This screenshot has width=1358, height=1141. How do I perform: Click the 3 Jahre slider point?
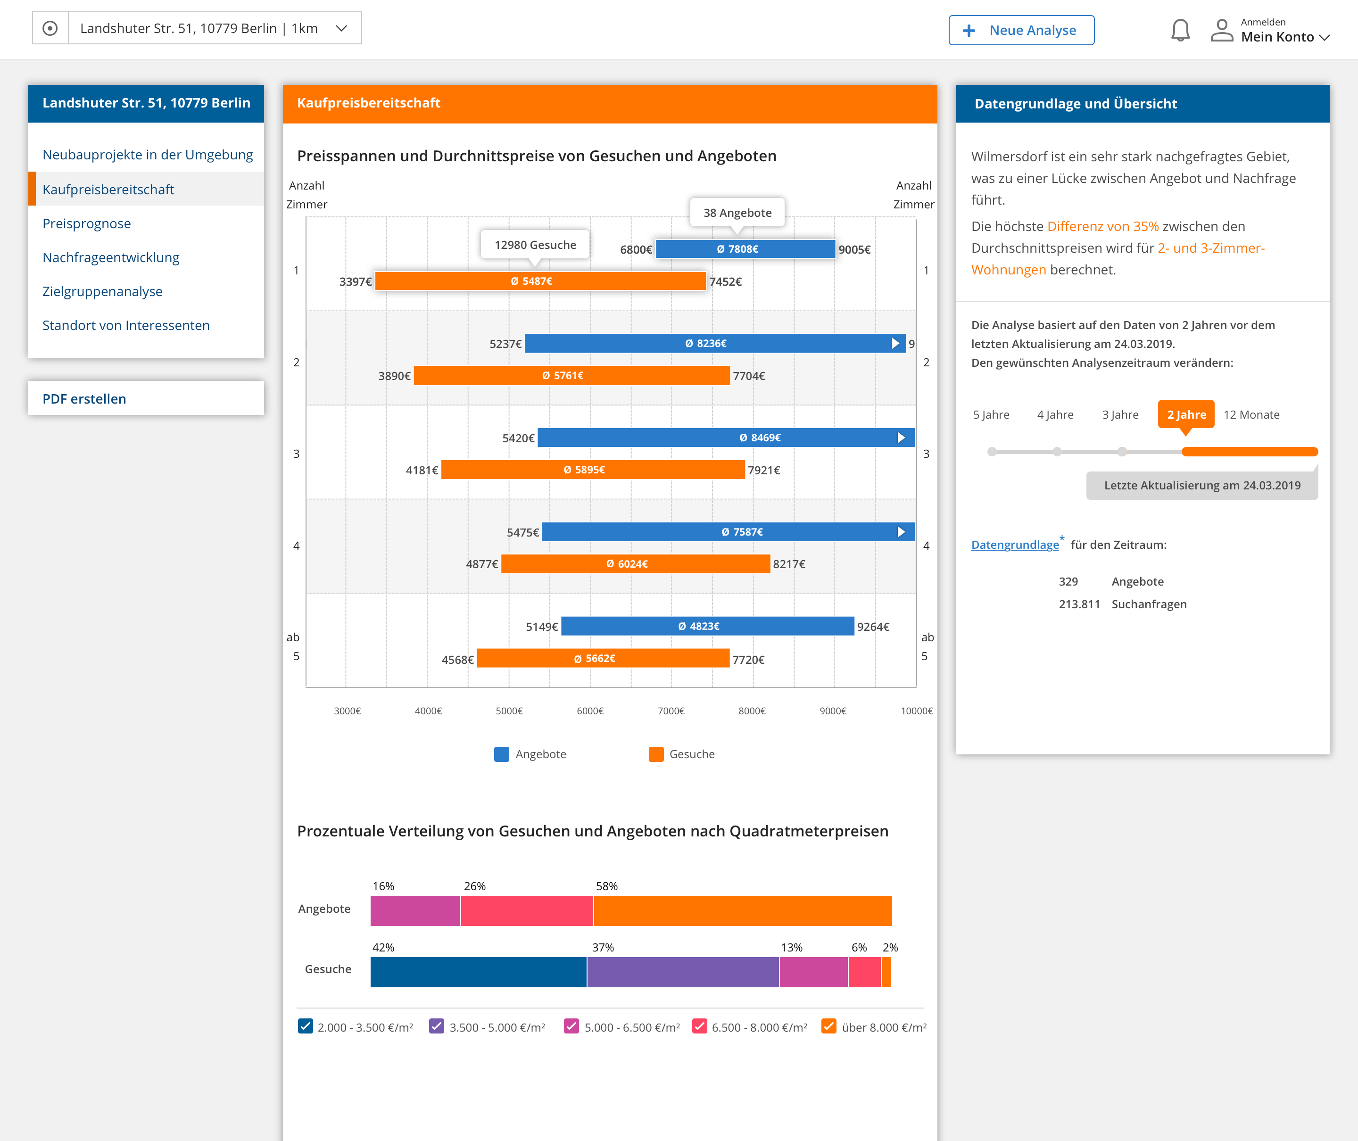click(x=1122, y=452)
